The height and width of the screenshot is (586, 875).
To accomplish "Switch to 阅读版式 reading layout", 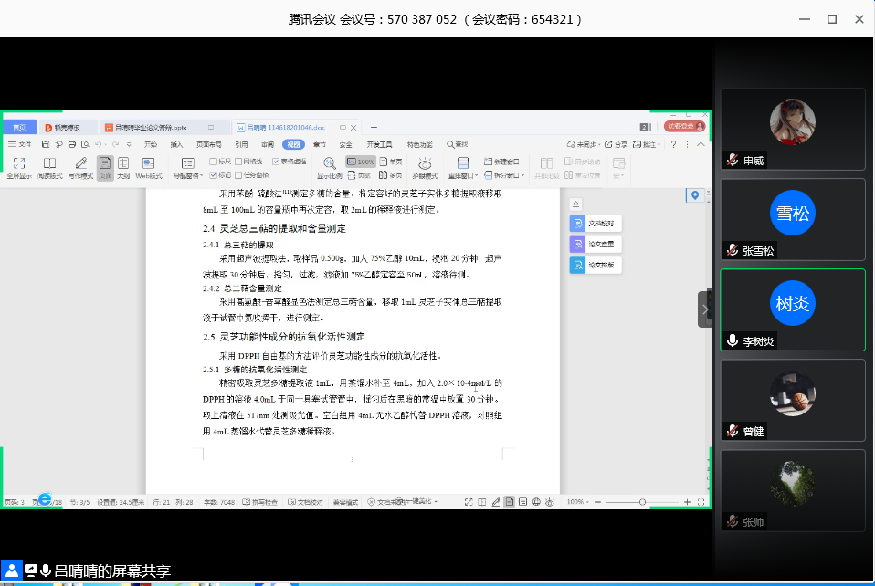I will point(49,165).
